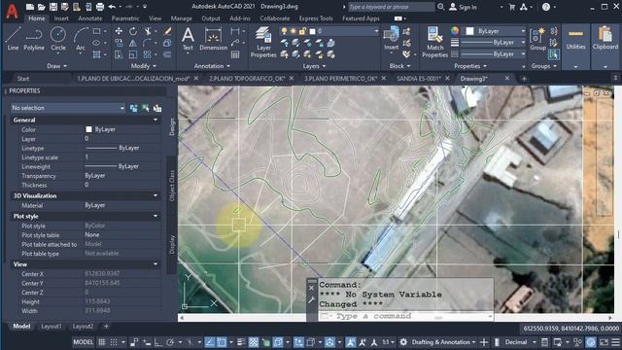Viewport: 622px width, 350px height.
Task: Collapse the View section
Action: (x=155, y=264)
